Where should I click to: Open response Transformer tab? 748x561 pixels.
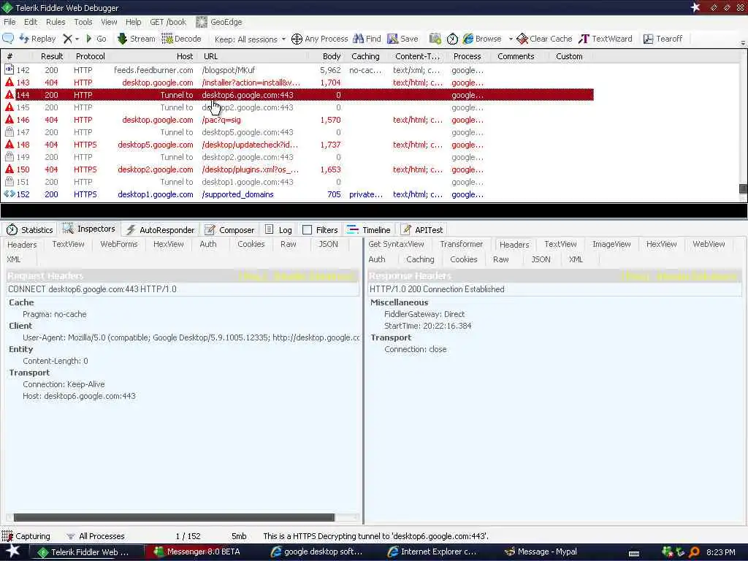(462, 244)
